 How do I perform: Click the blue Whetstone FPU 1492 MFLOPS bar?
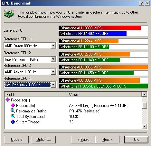pos(93,34)
